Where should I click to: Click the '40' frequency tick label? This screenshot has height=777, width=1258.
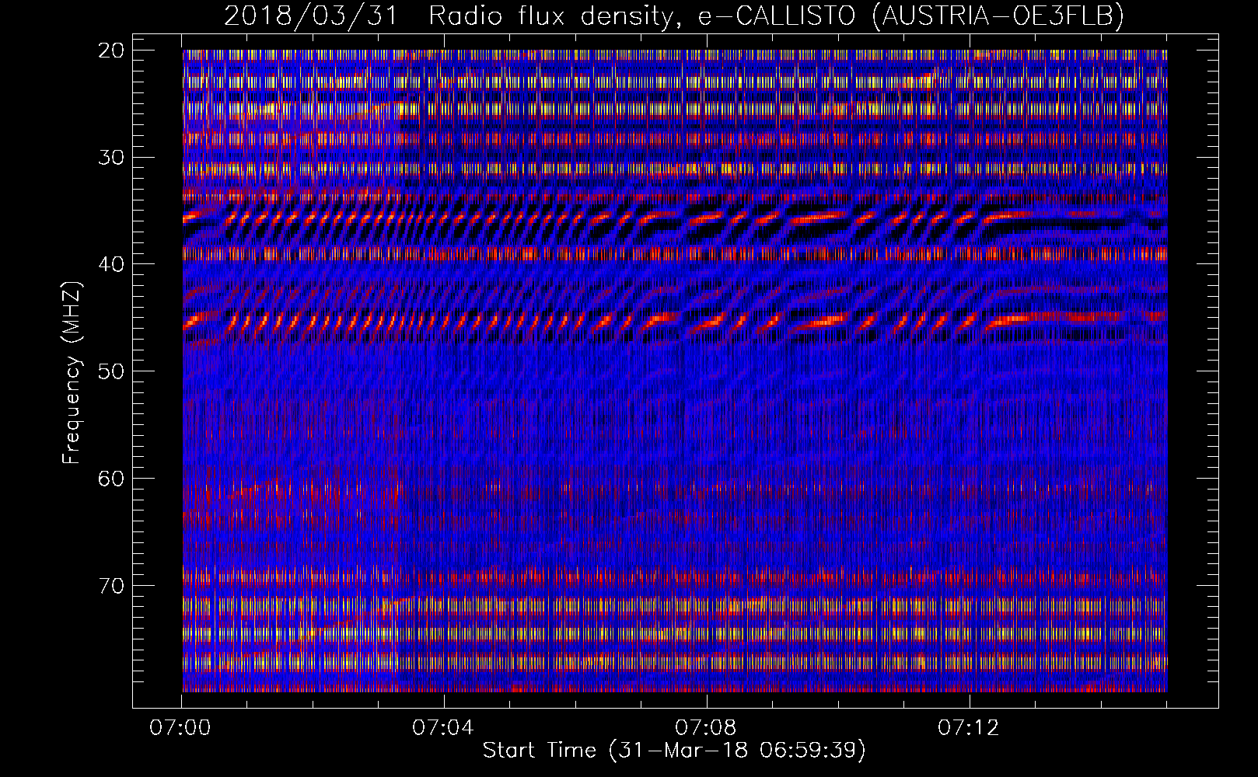[112, 264]
